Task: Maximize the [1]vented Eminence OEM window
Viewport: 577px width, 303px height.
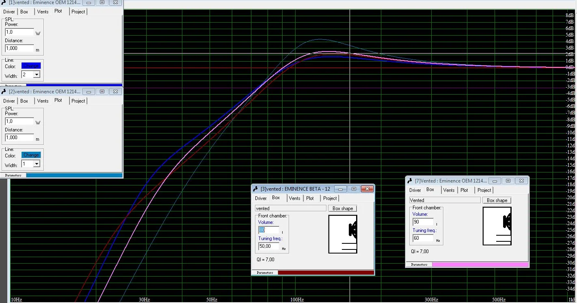Action: (x=102, y=2)
